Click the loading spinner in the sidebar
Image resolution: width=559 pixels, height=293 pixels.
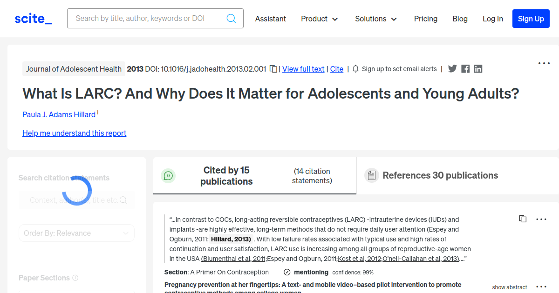pyautogui.click(x=77, y=190)
